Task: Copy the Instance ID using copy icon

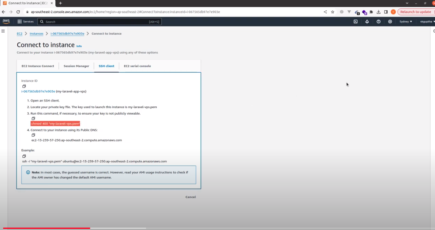Action: point(24,86)
